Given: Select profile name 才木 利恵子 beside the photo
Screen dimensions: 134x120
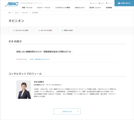Looking at the screenshot, I should point(39,82).
